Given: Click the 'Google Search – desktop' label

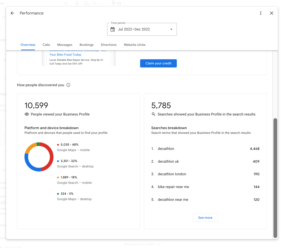Looking at the screenshot, I should [75, 166].
